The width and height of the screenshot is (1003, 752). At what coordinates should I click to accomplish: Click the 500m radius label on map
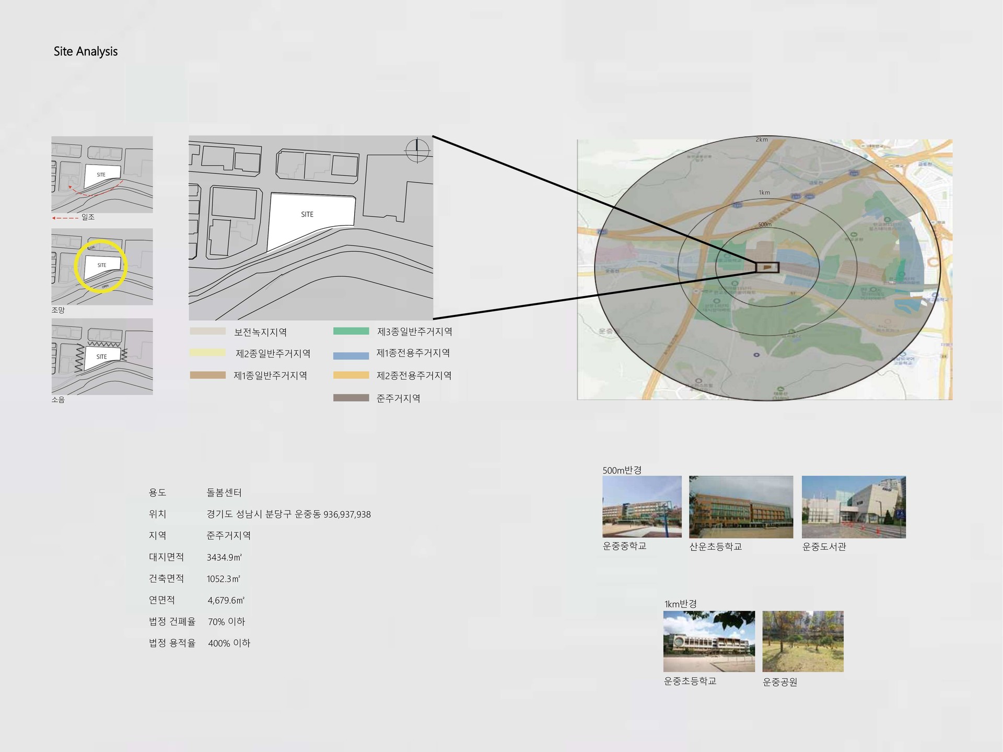(765, 225)
